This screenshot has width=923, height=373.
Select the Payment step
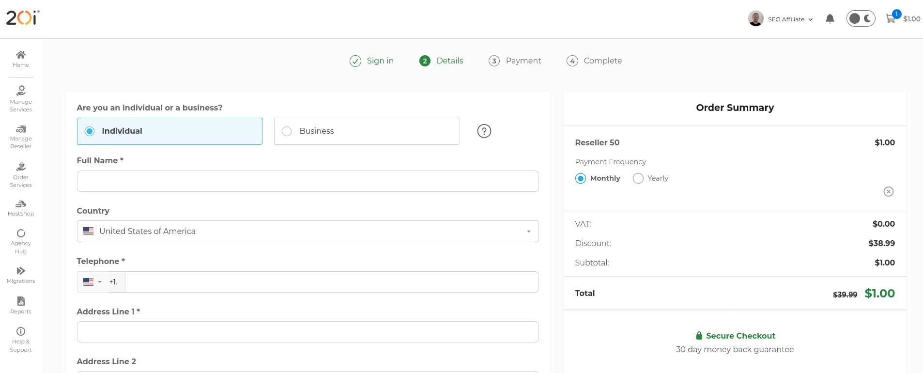tap(515, 61)
